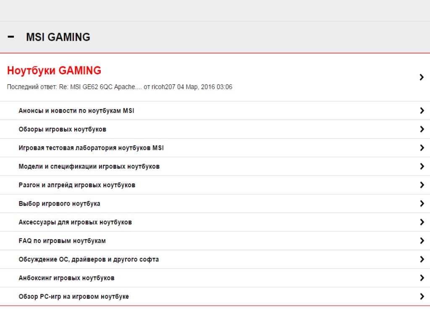430x314 pixels.
Task: Open Выбор игрового ноутбука subforum
Action: coord(59,204)
